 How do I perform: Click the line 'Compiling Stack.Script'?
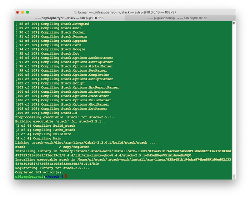50,83
